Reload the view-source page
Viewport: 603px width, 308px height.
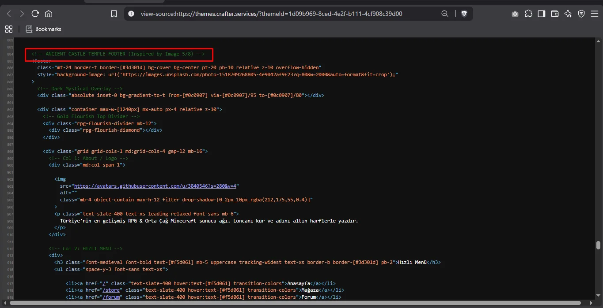tap(35, 14)
